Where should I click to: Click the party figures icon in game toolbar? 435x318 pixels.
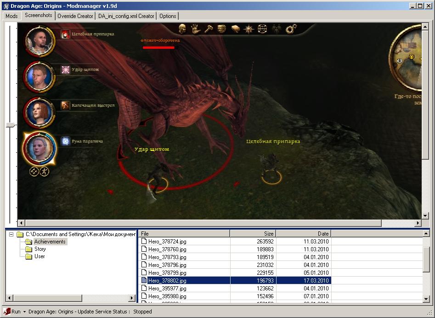tap(277, 29)
